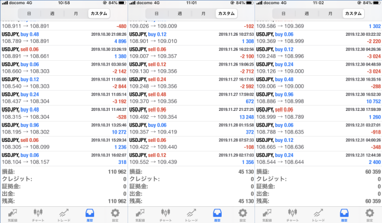Tap the 残高 60 359 balance row
This screenshot has width=382, height=223.
[318, 201]
